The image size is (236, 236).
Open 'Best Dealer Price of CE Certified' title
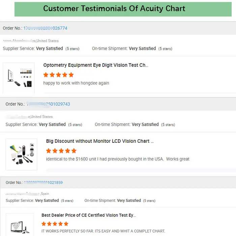pos(89,215)
